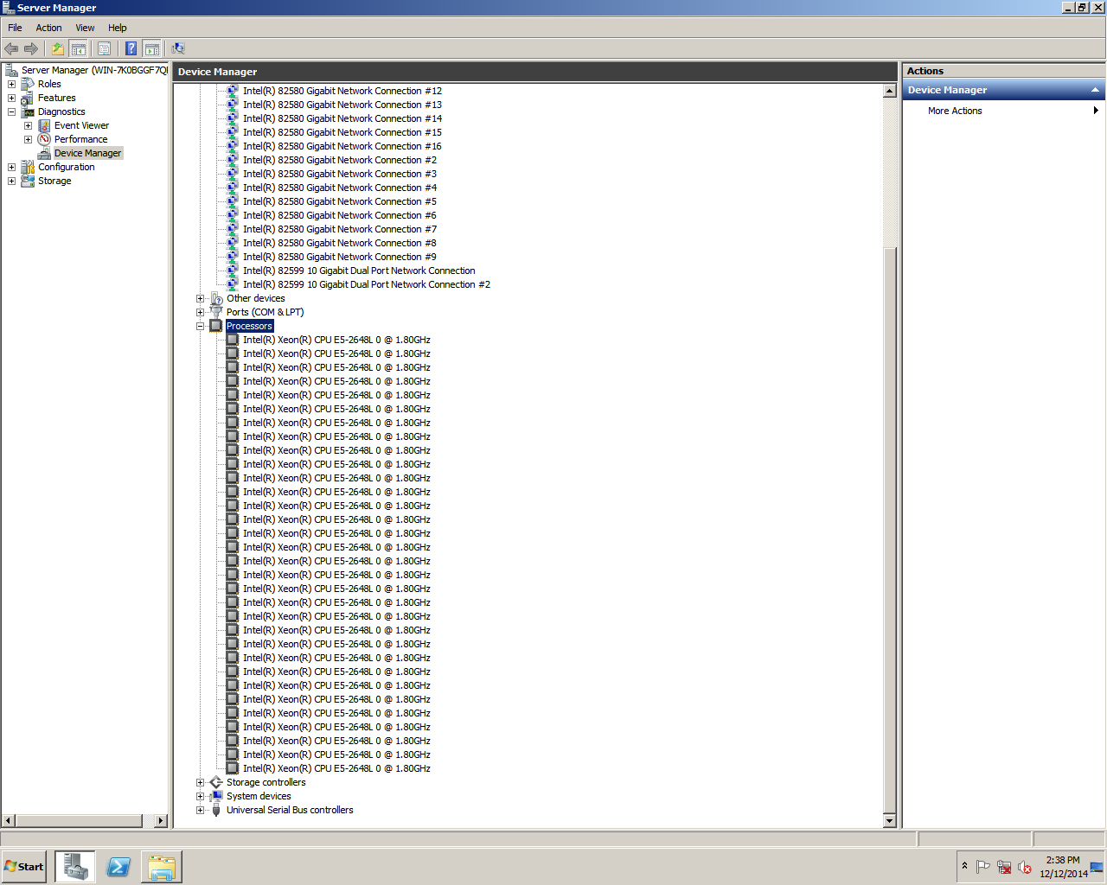The height and width of the screenshot is (885, 1107).
Task: Click the Action Center flag tray icon
Action: click(983, 867)
